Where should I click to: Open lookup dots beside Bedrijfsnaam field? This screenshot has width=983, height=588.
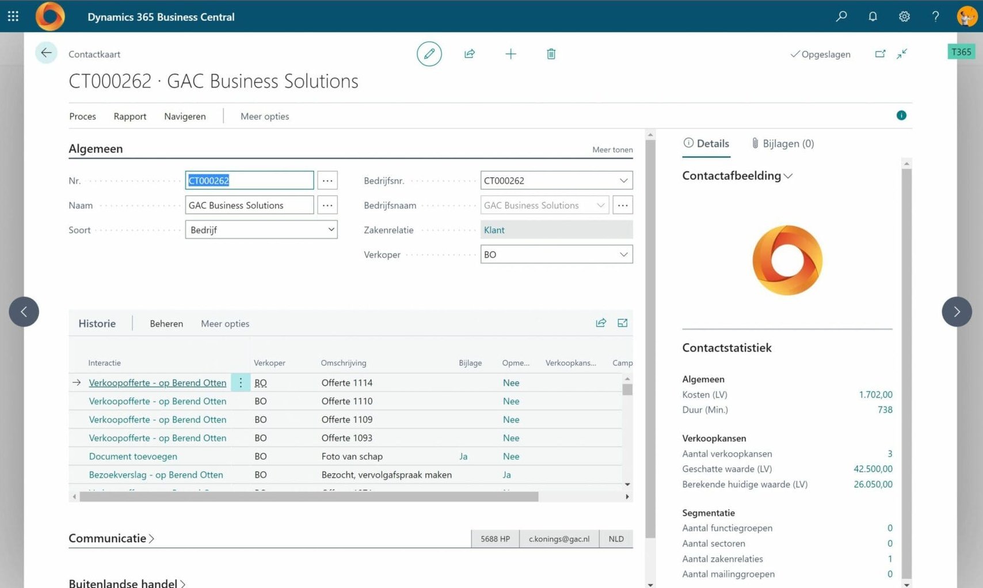pos(623,205)
